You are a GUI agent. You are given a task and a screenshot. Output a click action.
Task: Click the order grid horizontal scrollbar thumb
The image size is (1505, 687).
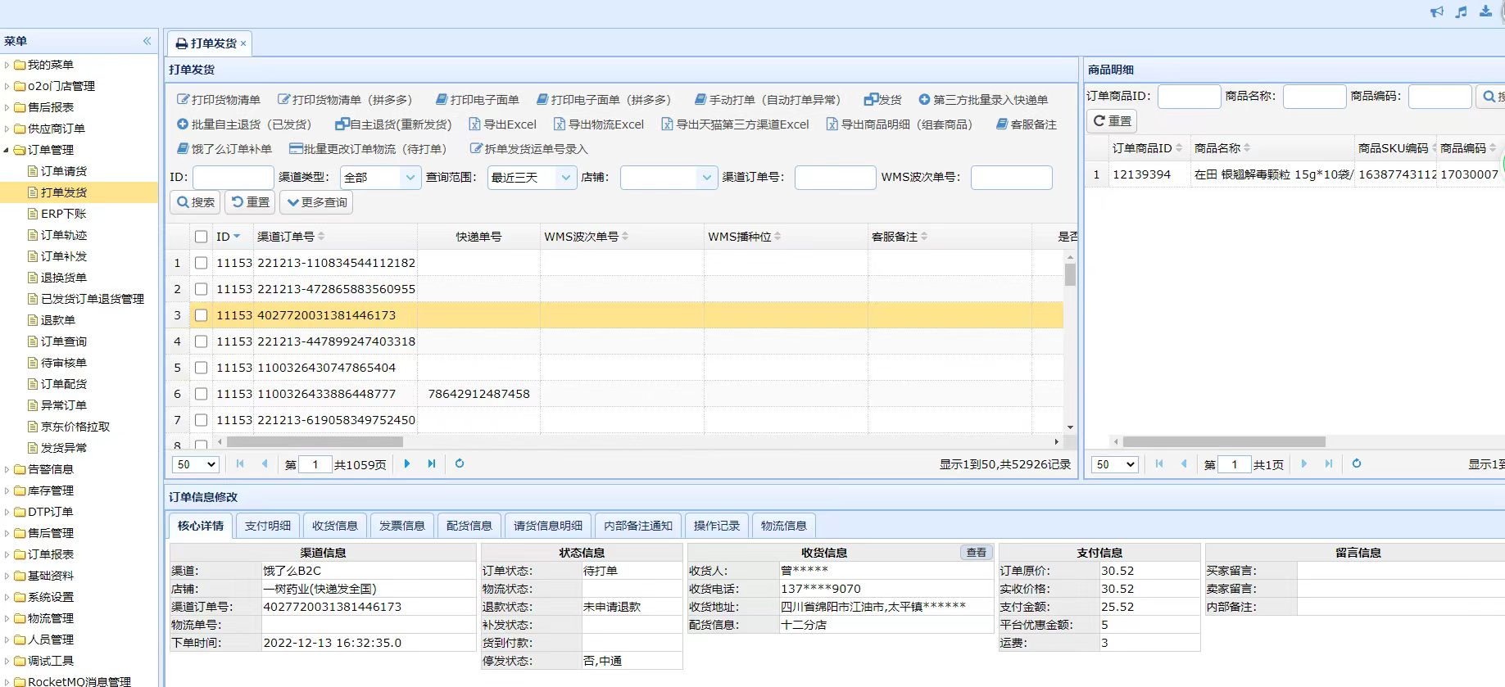(x=315, y=442)
